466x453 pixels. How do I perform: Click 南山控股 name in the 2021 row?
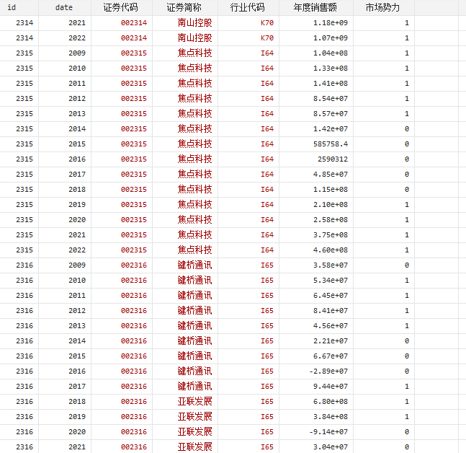(x=194, y=22)
